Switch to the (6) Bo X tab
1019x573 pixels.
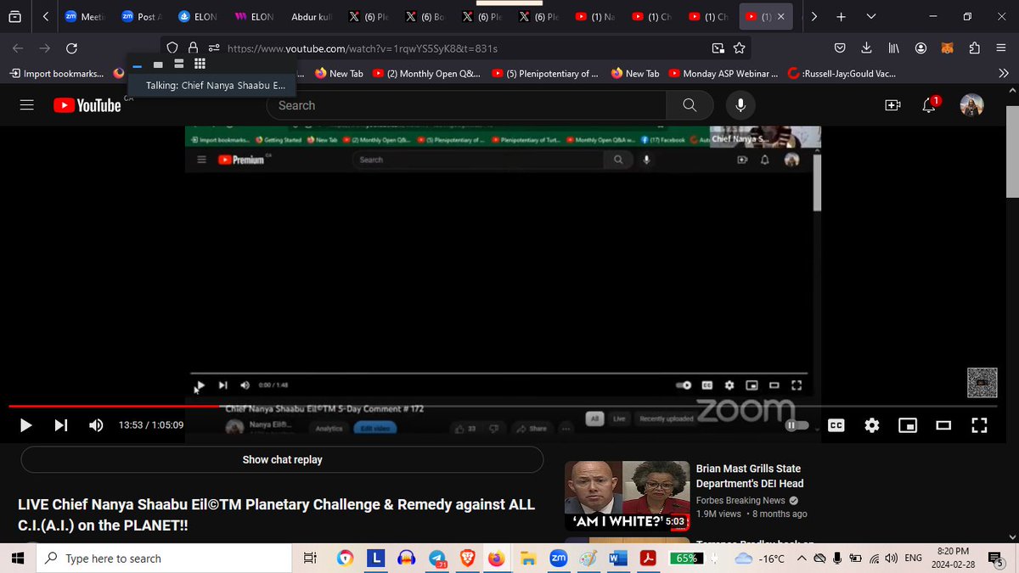(425, 16)
